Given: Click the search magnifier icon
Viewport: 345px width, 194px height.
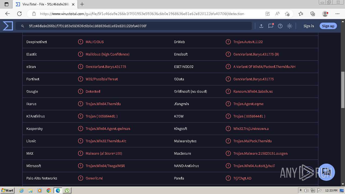Looking at the screenshot, I should [x=23, y=26].
